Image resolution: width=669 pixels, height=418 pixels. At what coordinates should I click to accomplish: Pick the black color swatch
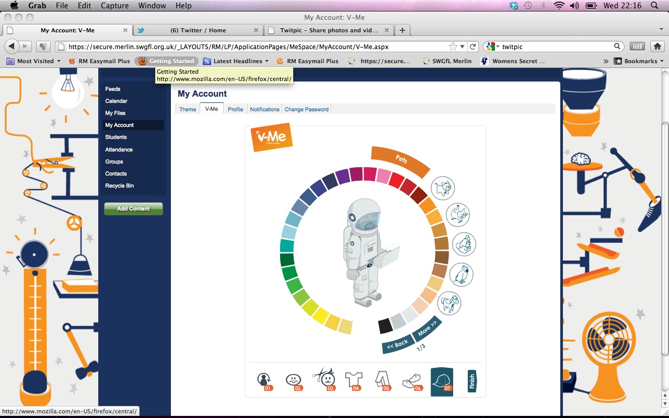386,326
